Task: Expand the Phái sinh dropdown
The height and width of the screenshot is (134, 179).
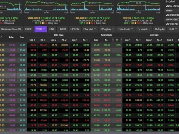Action: pyautogui.click(x=89, y=29)
